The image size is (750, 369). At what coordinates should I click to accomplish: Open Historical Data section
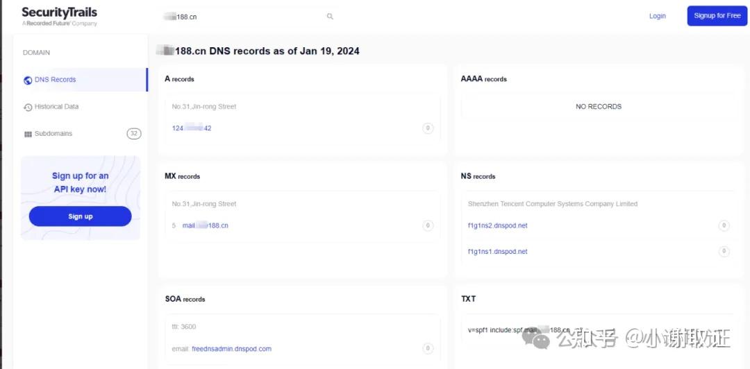(56, 107)
